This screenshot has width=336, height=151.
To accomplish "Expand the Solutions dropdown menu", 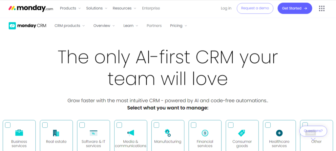I will click(x=97, y=8).
